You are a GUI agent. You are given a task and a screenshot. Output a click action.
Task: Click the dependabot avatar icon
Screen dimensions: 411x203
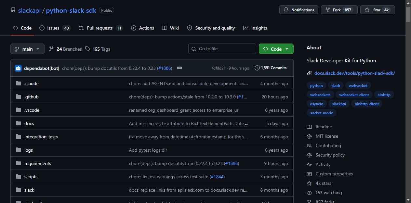[18, 68]
